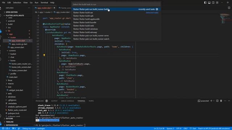The height and width of the screenshot is (130, 232).
Task: Click Dart language mode in status bar
Action: coord(194,129)
